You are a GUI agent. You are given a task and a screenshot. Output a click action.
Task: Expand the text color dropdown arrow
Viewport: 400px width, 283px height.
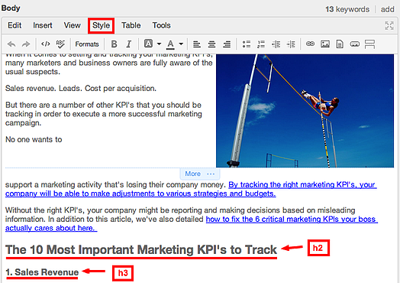[x=181, y=44]
